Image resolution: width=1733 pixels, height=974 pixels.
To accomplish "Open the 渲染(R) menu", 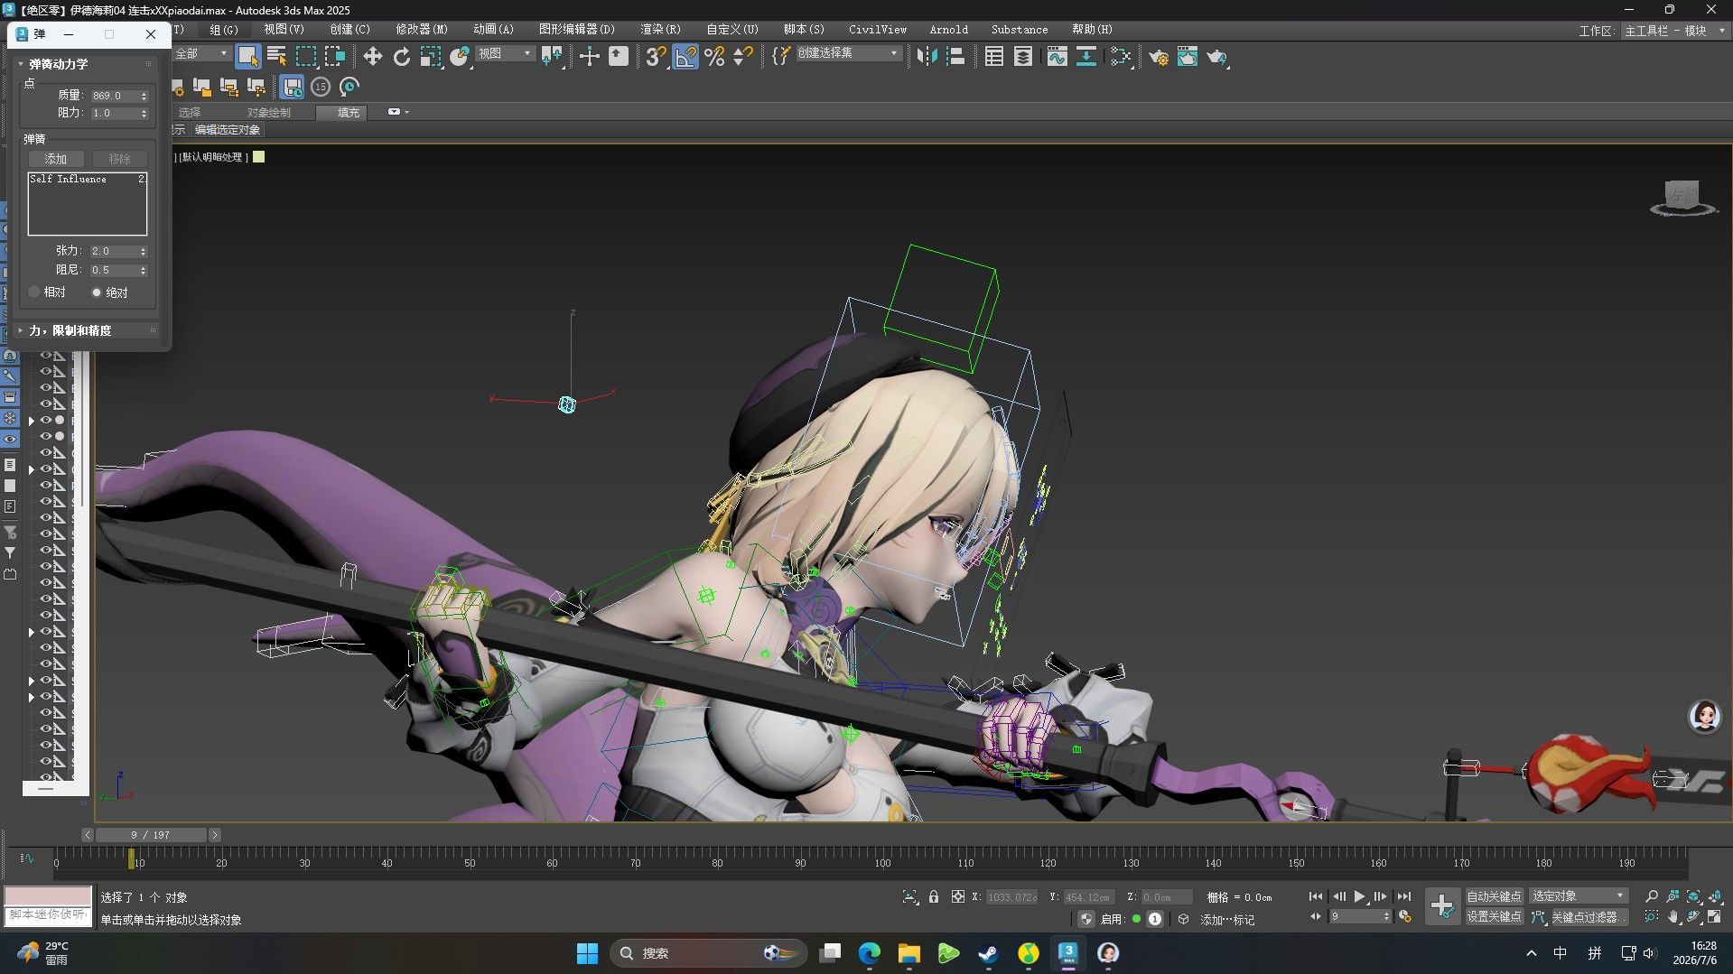I will click(660, 29).
